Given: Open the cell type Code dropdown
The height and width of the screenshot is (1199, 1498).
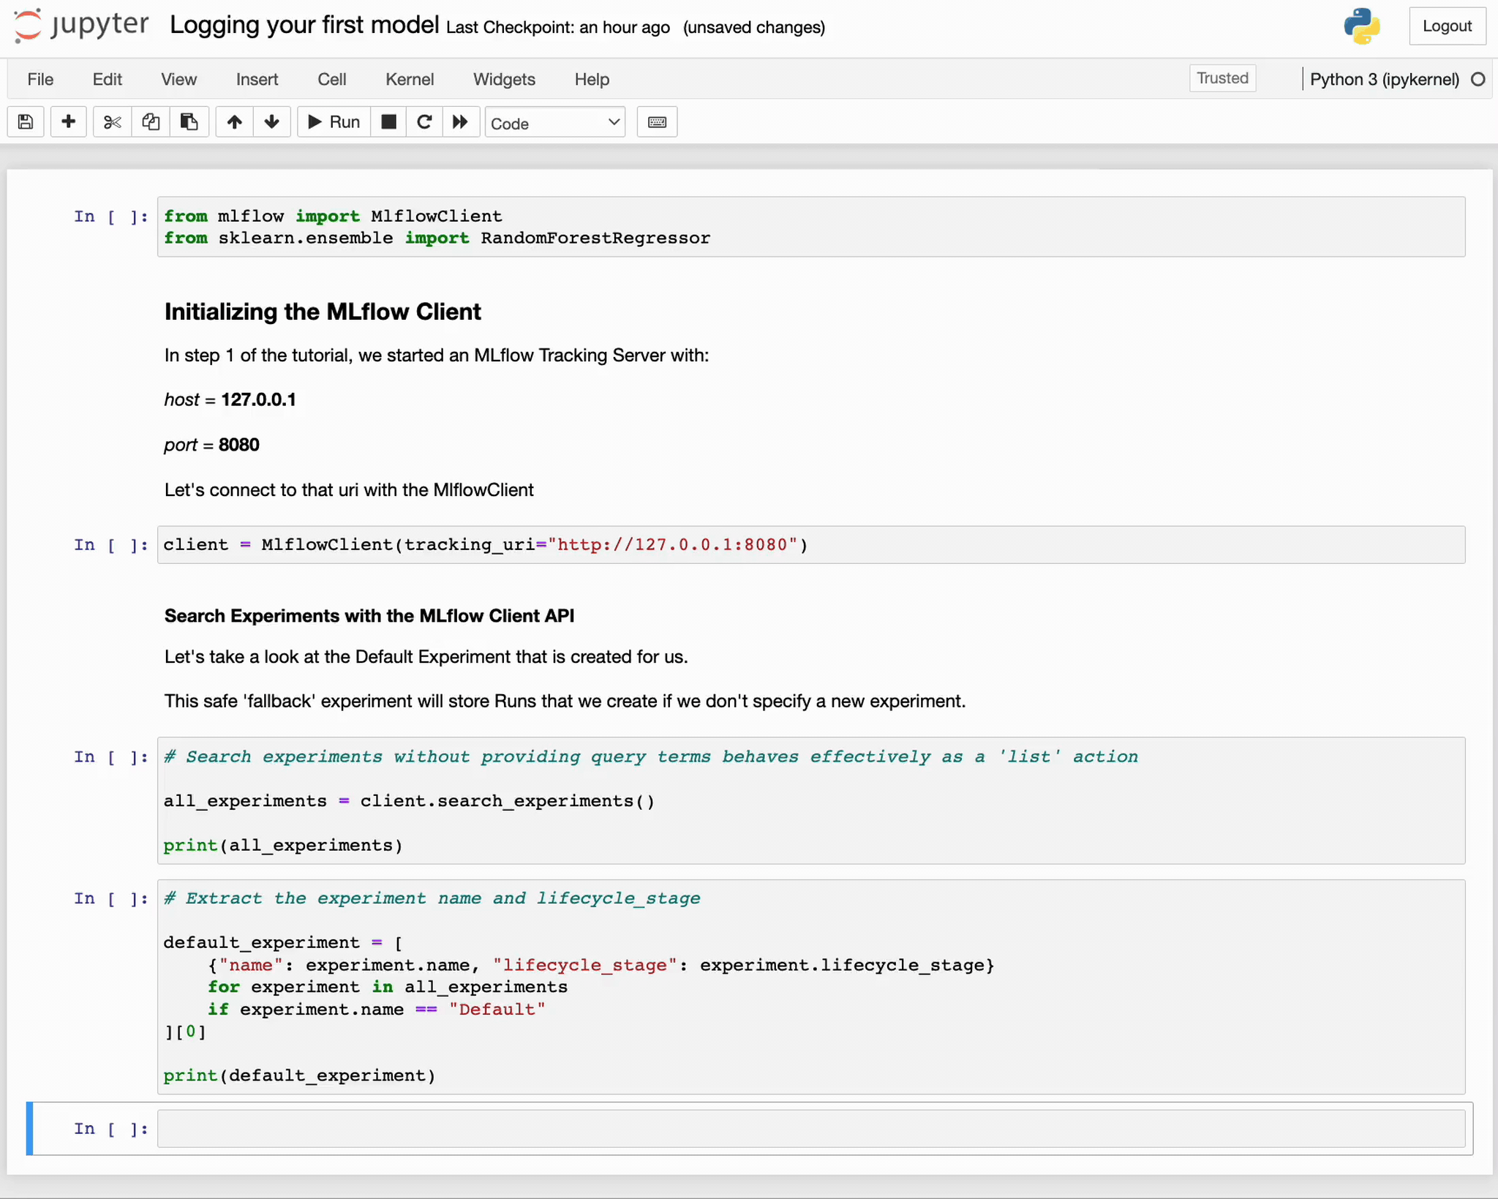Looking at the screenshot, I should click(554, 123).
